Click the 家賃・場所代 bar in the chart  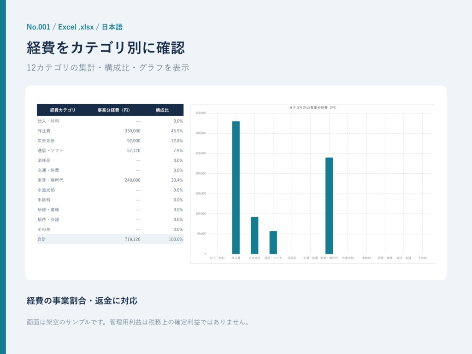329,206
